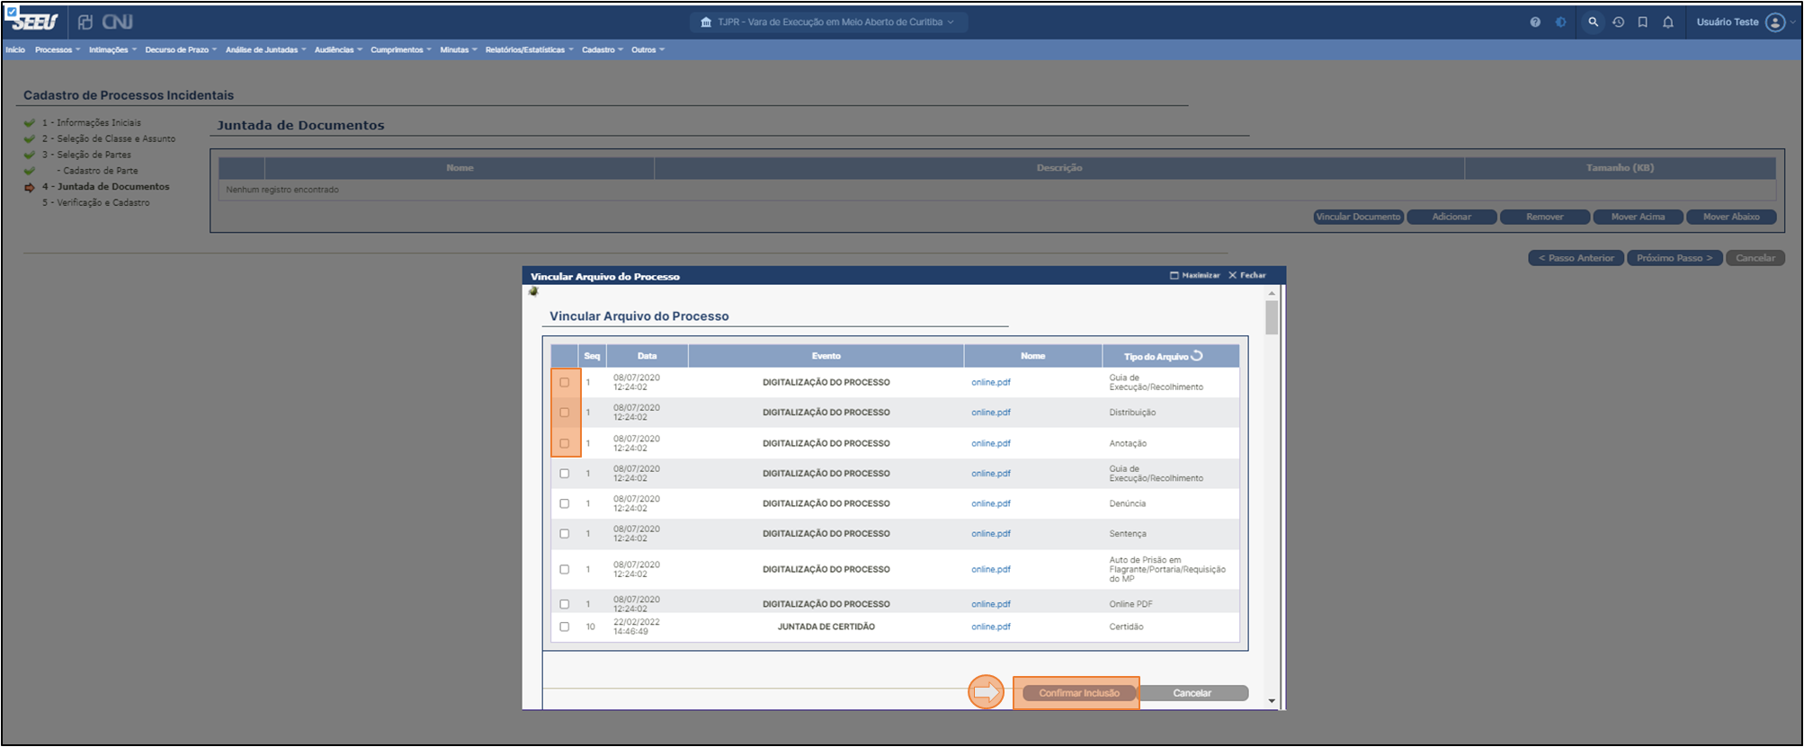Open the history clock icon
This screenshot has height=747, width=1804.
(1618, 22)
